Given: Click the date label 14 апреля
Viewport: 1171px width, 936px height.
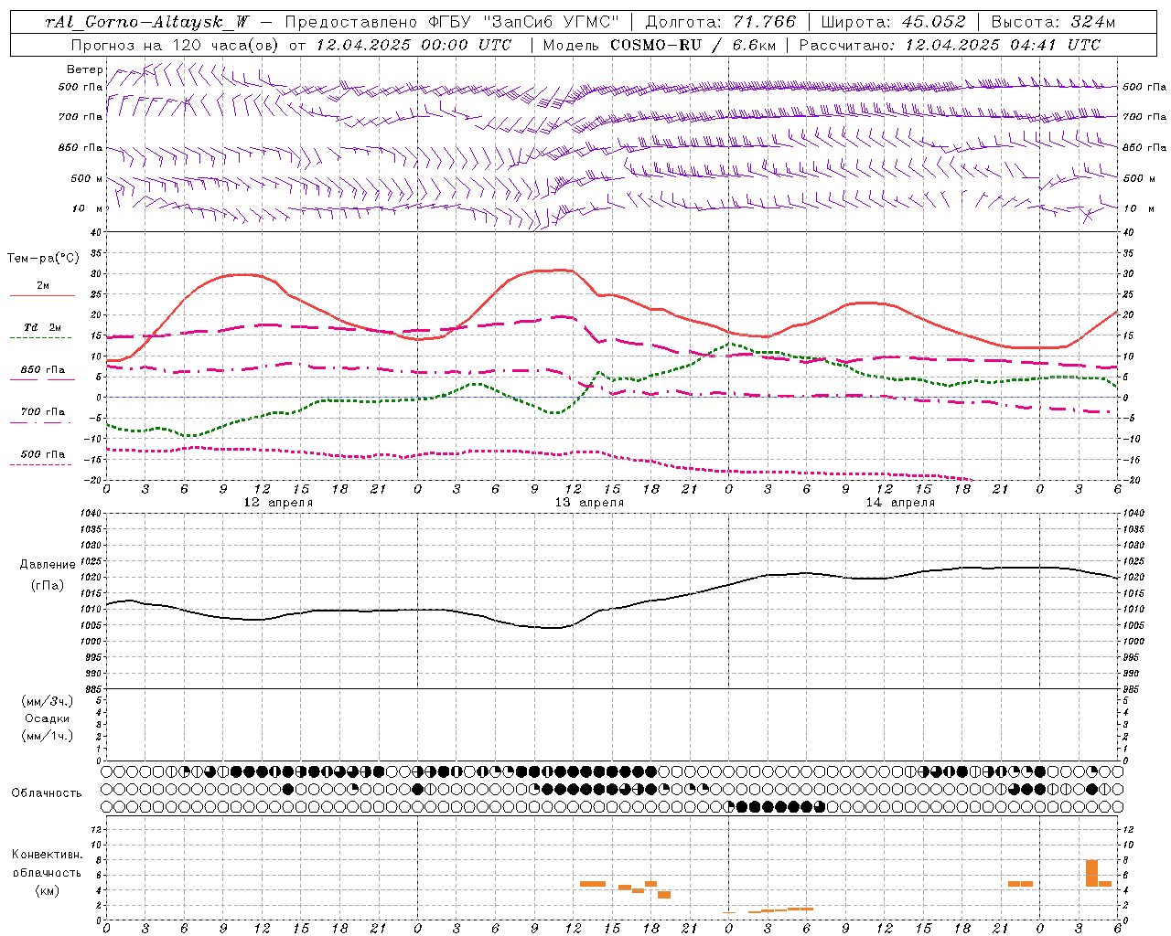Looking at the screenshot, I should pyautogui.click(x=900, y=503).
